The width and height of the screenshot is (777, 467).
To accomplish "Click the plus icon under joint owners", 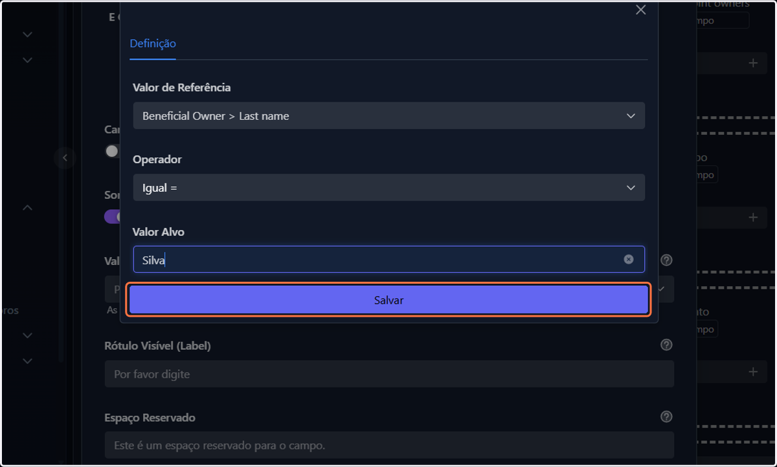I will pyautogui.click(x=753, y=63).
